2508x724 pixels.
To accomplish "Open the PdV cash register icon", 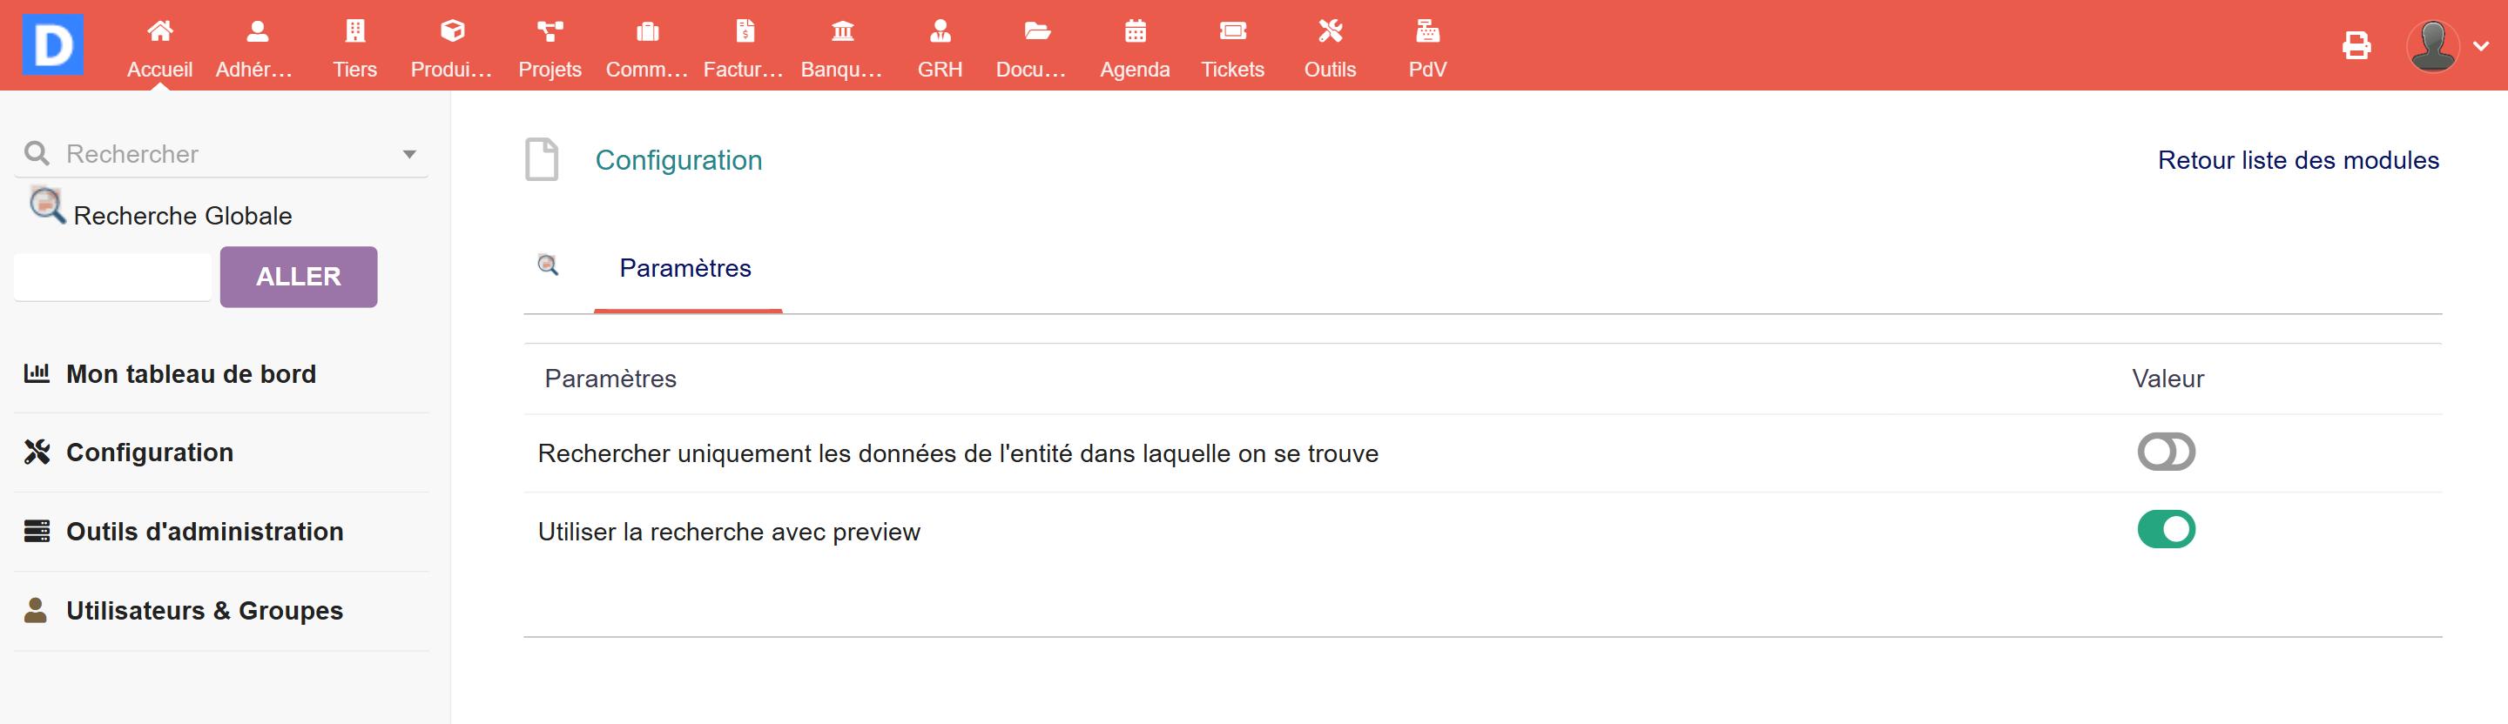I will click(1426, 32).
